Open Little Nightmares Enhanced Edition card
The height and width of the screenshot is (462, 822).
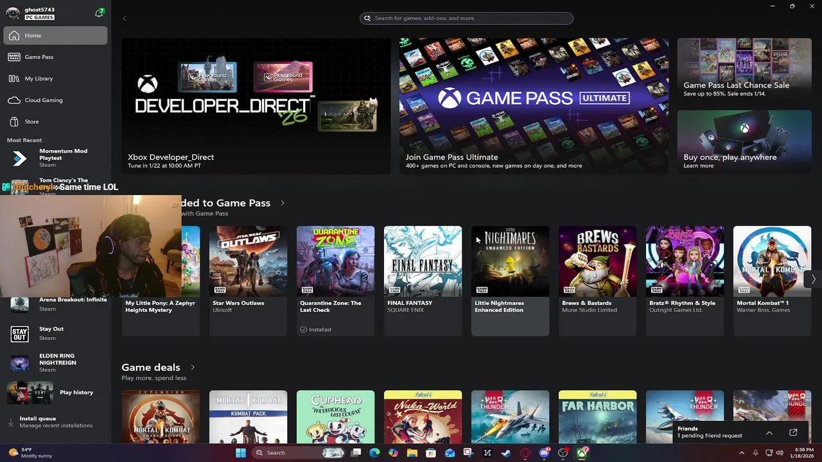(x=510, y=280)
